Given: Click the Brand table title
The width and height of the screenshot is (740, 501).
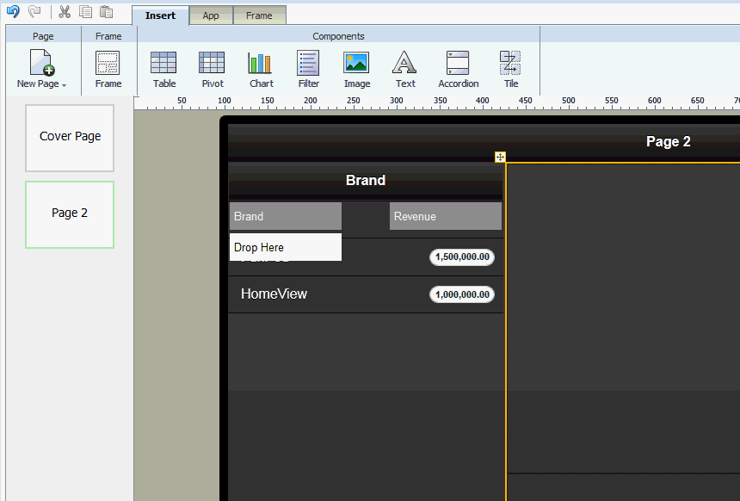Looking at the screenshot, I should coord(366,181).
